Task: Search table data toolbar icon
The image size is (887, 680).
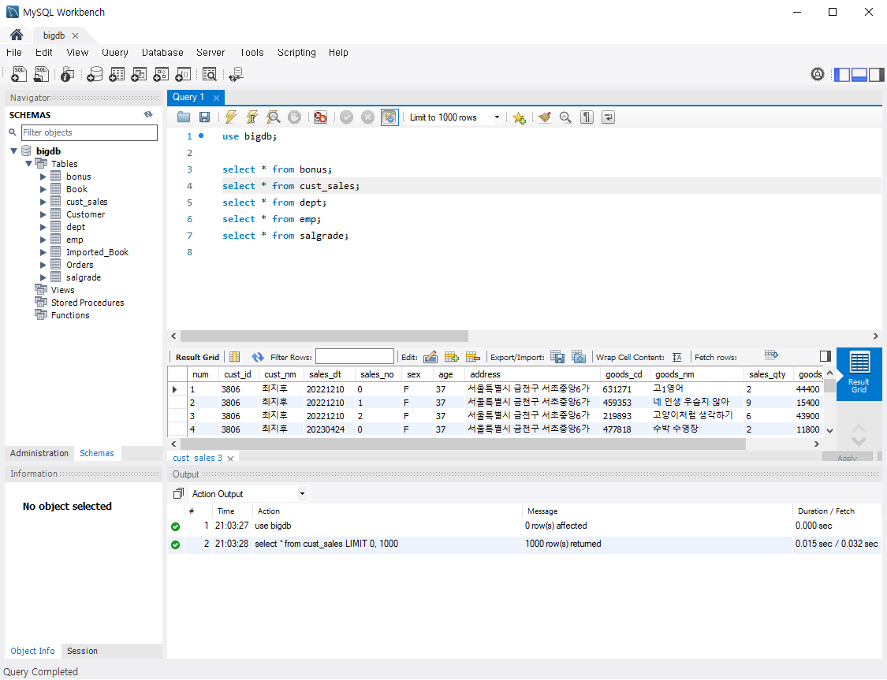Action: click(209, 74)
